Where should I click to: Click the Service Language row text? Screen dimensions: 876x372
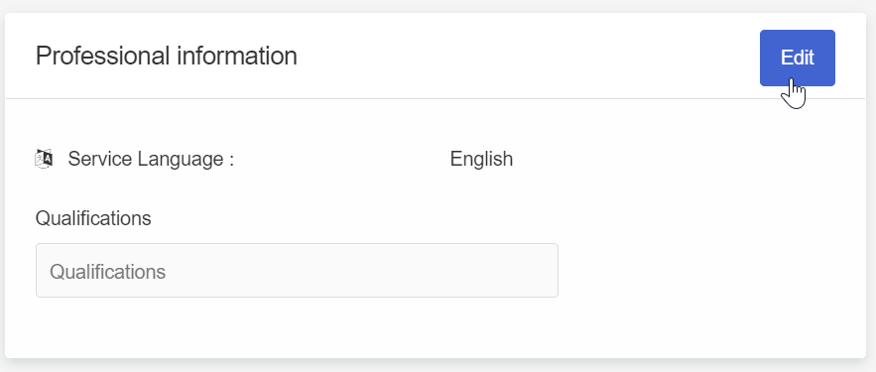(151, 159)
